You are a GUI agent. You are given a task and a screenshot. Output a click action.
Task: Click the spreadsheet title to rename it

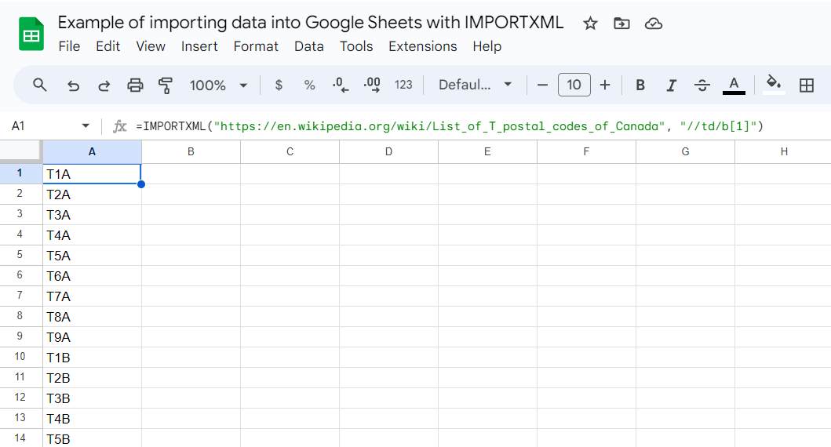tap(311, 23)
